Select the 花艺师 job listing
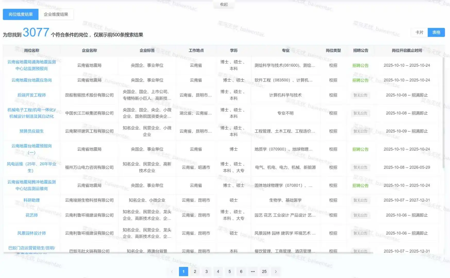The height and width of the screenshot is (278, 450). pyautogui.click(x=32, y=215)
